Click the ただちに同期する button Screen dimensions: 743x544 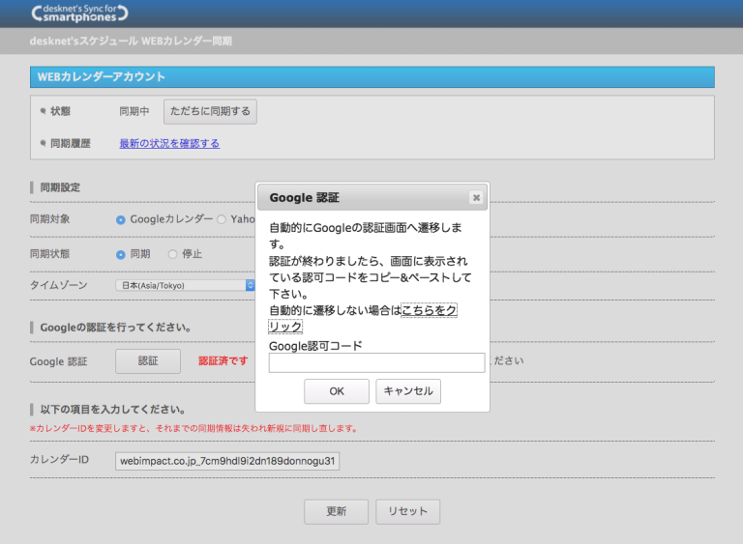point(210,111)
